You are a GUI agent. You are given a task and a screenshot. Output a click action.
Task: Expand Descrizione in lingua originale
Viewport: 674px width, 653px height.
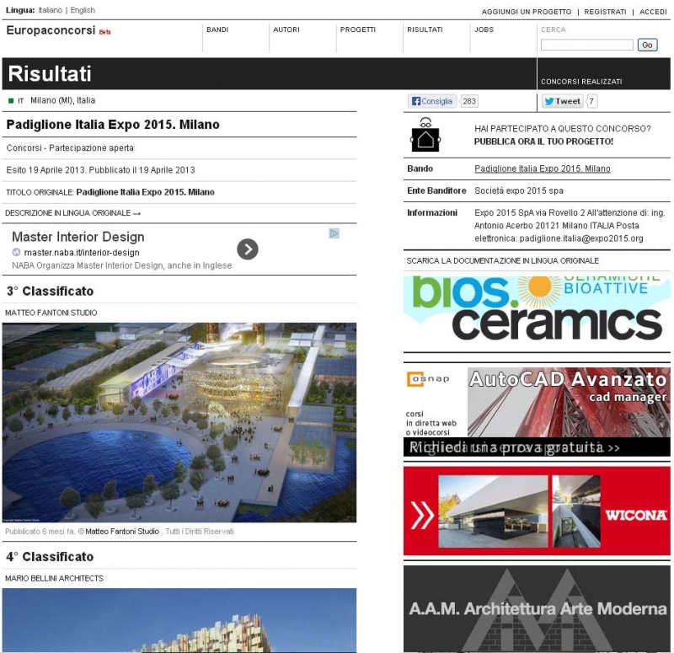click(x=72, y=213)
